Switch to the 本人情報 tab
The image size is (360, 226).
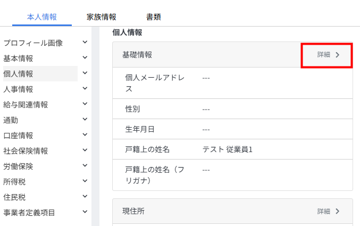tap(42, 17)
